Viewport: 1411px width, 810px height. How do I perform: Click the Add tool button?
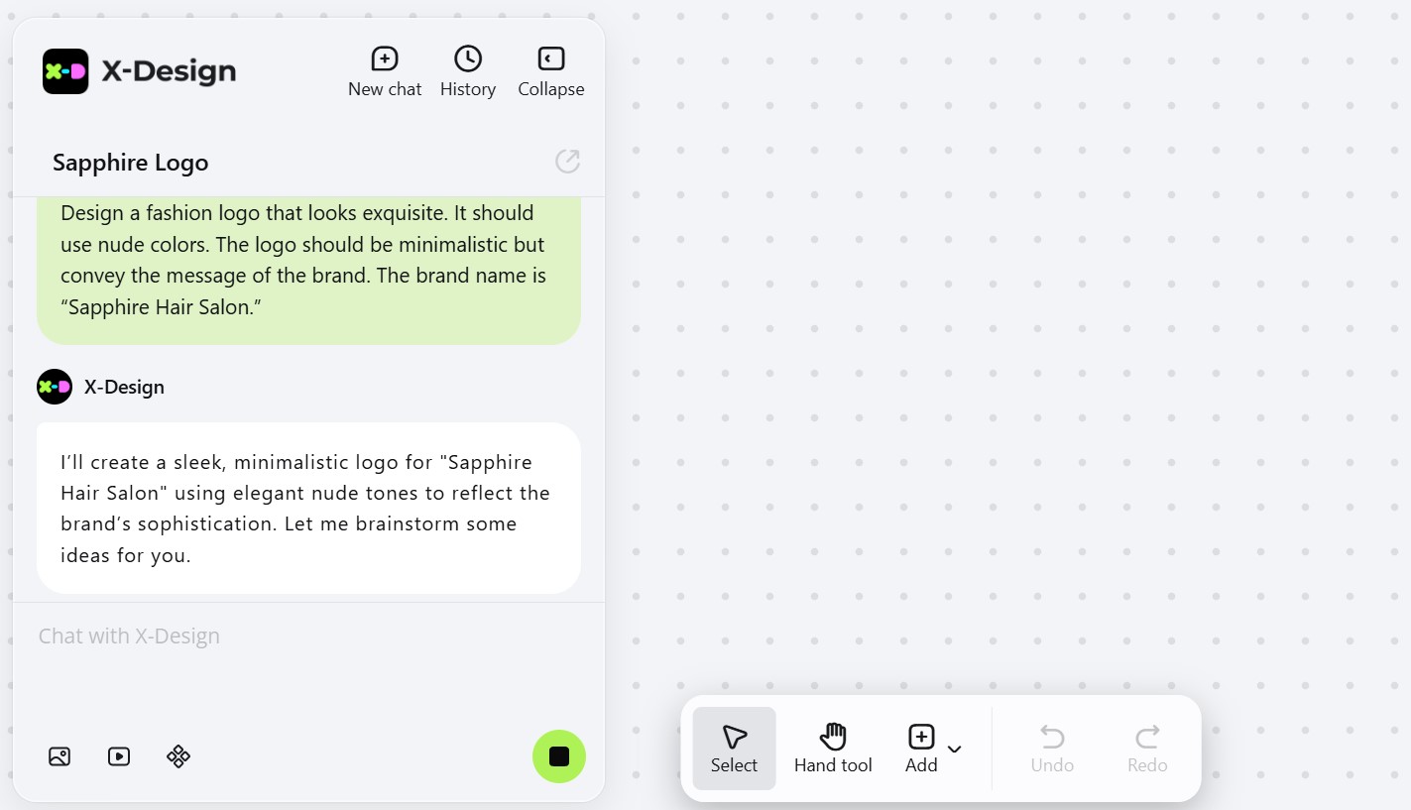[x=921, y=749]
